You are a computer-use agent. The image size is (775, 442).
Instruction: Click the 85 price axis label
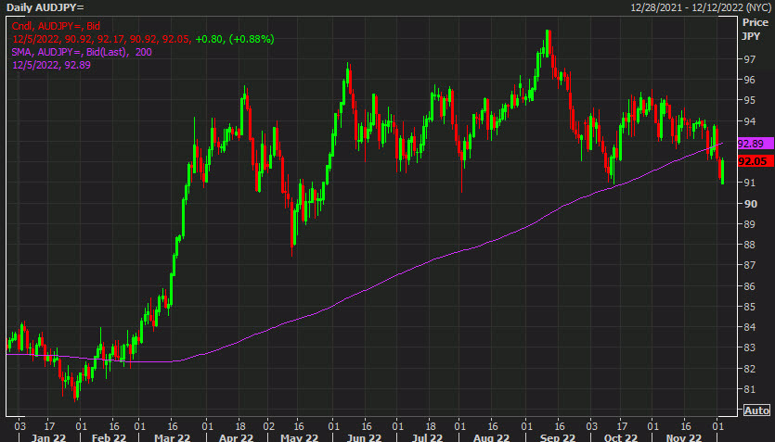coord(749,307)
